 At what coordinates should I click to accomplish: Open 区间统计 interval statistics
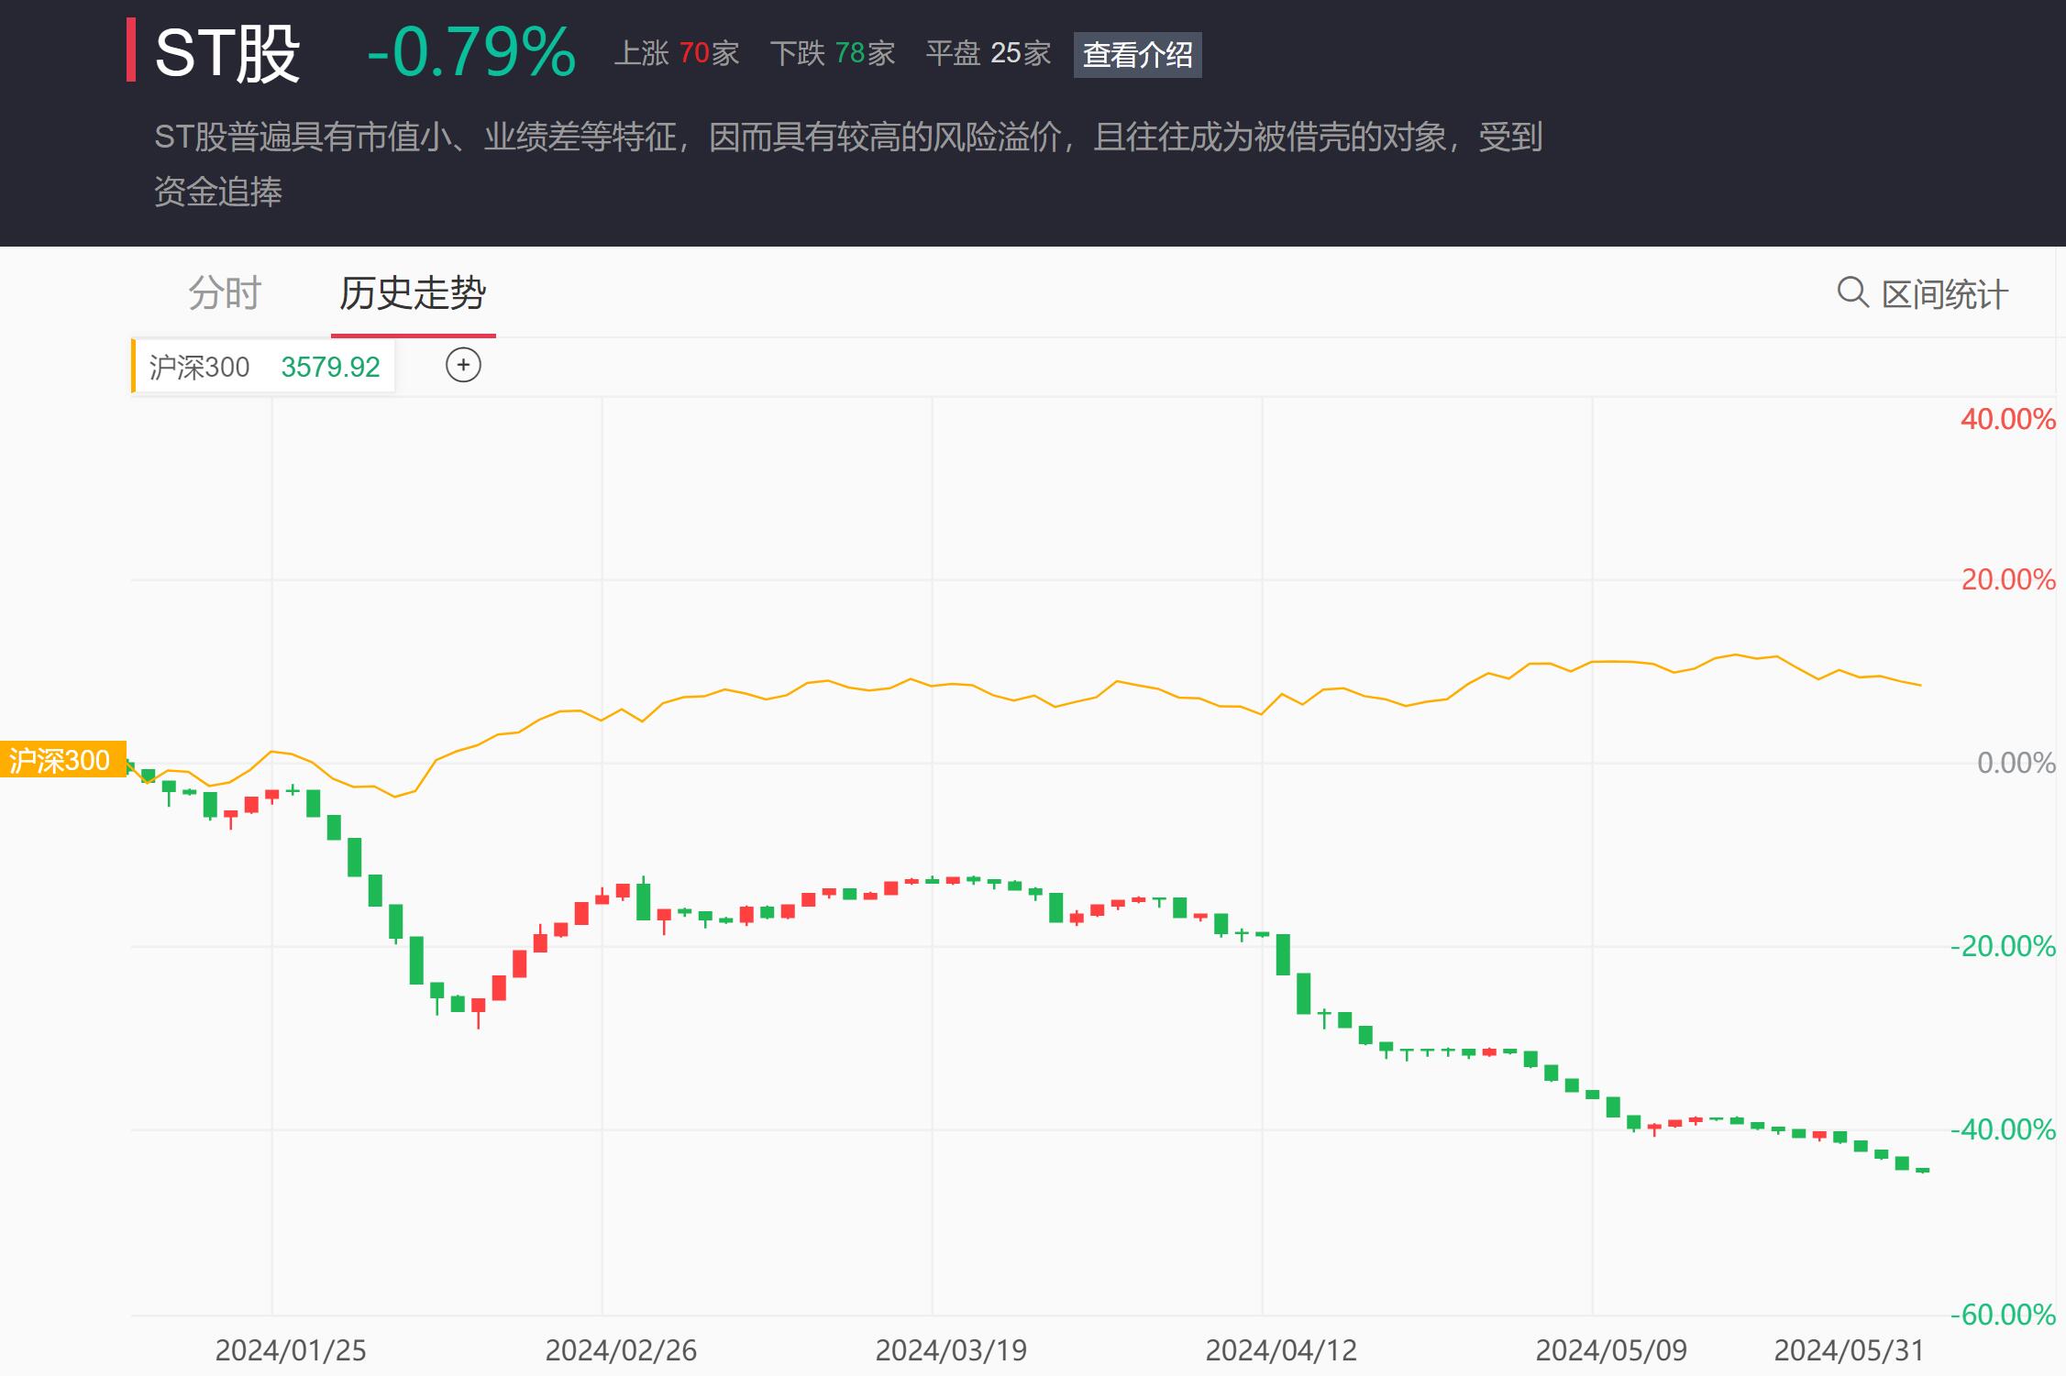click(x=1944, y=294)
